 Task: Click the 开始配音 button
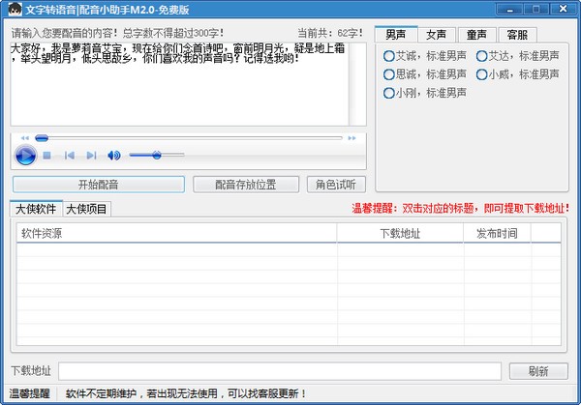tap(98, 184)
